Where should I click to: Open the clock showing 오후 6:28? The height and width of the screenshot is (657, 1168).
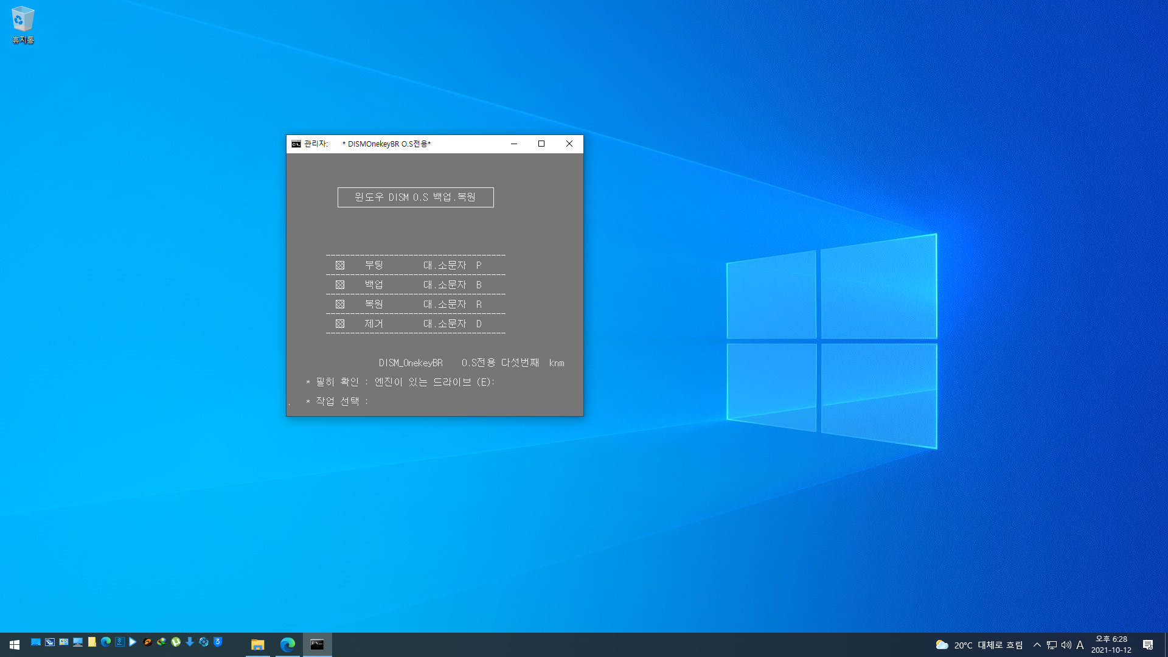point(1111,645)
